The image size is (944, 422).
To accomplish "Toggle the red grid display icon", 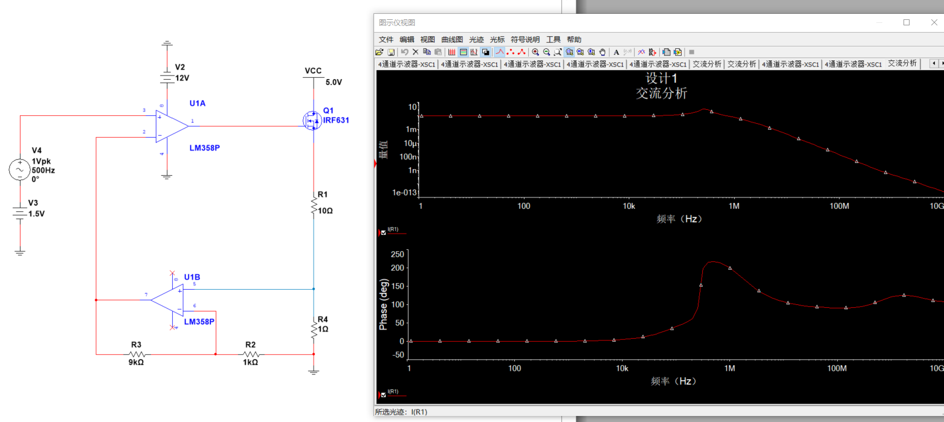I will tap(452, 52).
